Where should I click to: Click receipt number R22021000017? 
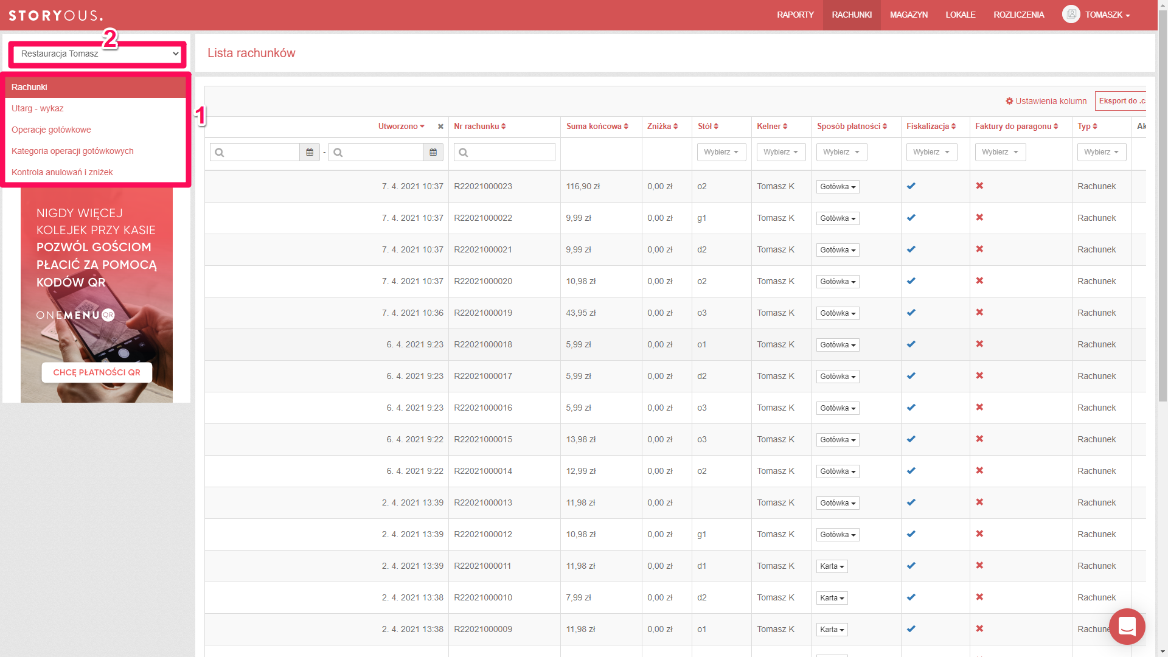483,376
